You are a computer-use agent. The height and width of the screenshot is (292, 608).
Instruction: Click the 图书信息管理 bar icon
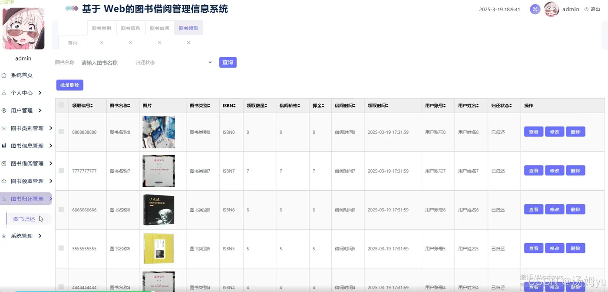click(x=4, y=146)
